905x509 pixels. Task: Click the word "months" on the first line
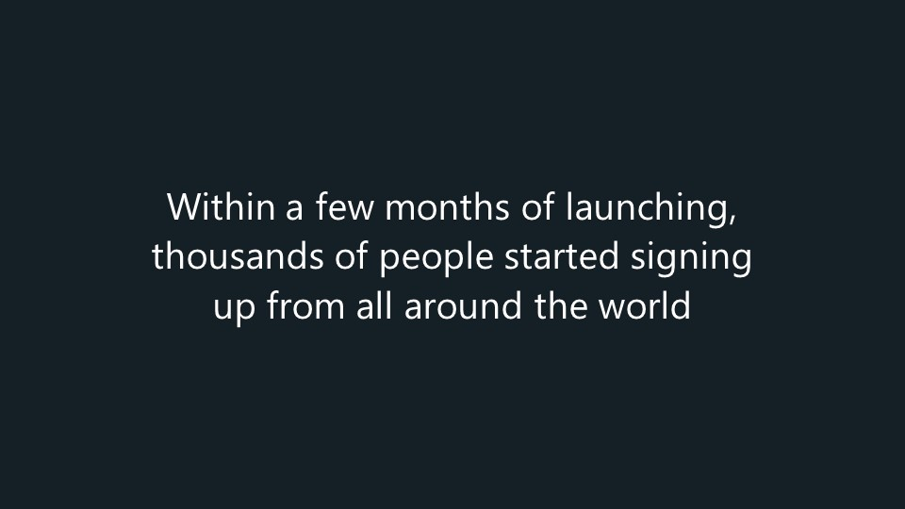coord(447,207)
